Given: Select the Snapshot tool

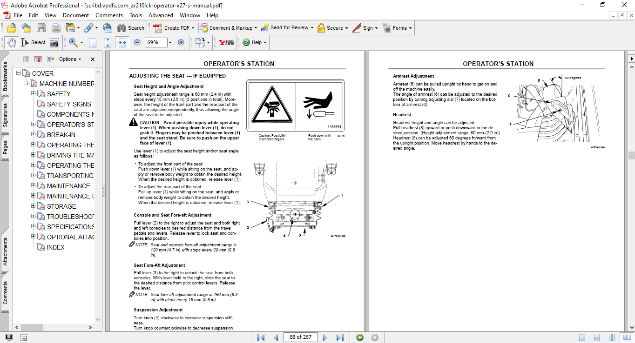Looking at the screenshot, I should pyautogui.click(x=54, y=42).
